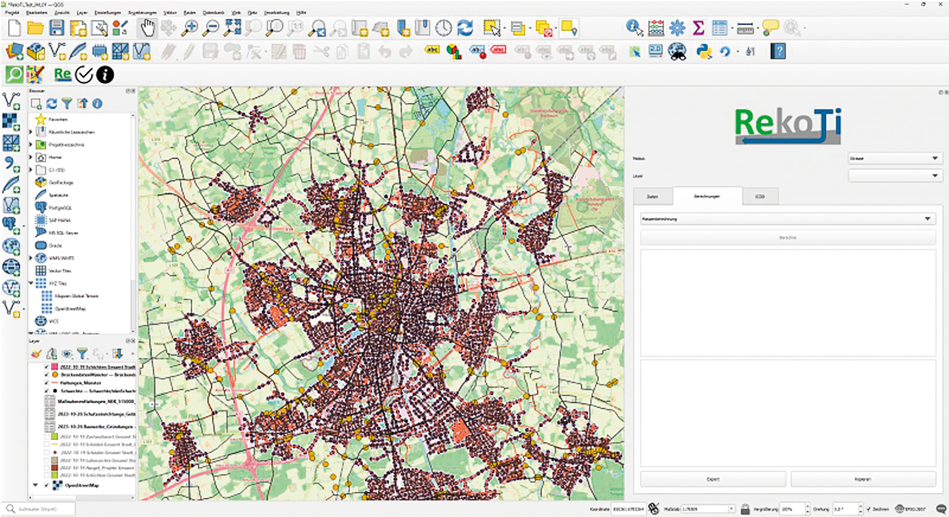Collapse the XYZ Tiles browser node
The height and width of the screenshot is (517, 949).
31,283
